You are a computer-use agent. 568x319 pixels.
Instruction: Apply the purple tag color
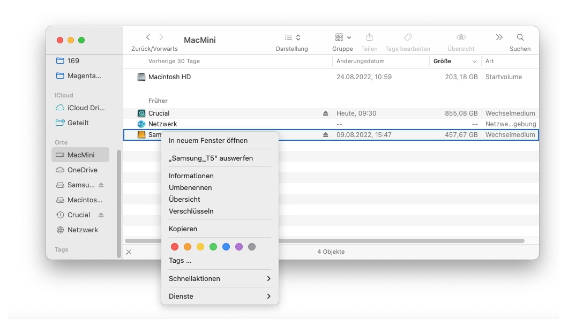238,247
